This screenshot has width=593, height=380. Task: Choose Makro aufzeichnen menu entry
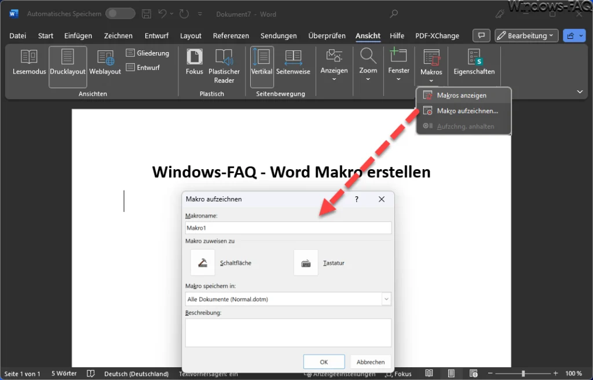coord(464,111)
